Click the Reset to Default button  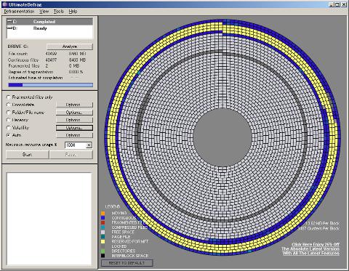point(127,263)
